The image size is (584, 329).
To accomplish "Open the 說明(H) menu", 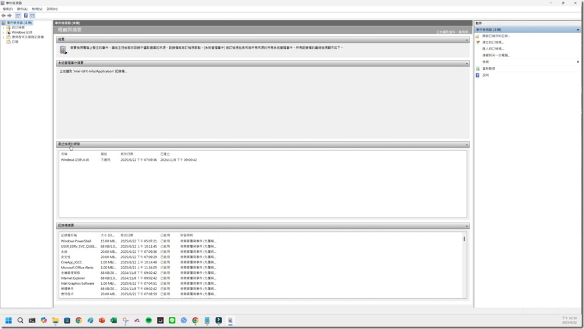I will point(52,9).
